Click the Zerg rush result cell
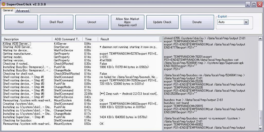The height and width of the screenshot is (132, 264). tap(129, 94)
